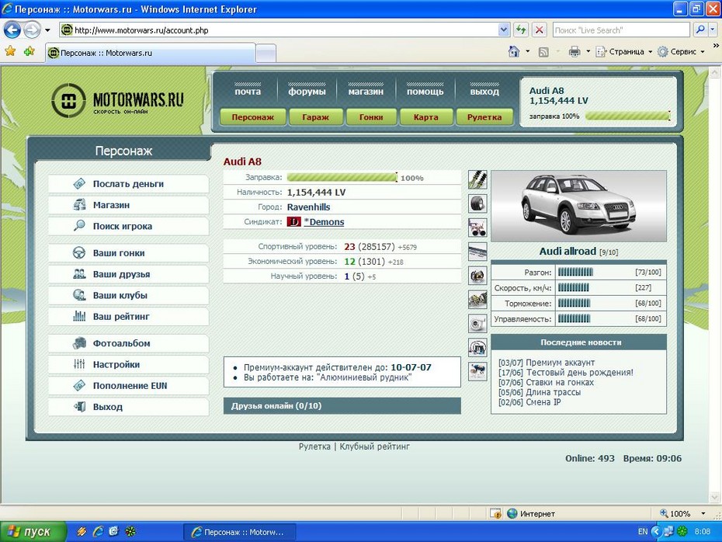
Task: Click the Motorwars.ru round logo
Action: coord(68,100)
